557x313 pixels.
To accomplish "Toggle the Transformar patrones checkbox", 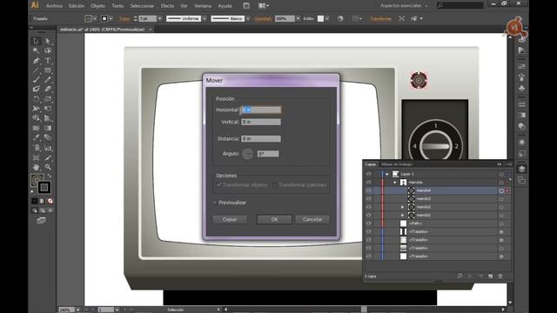I will tap(274, 185).
